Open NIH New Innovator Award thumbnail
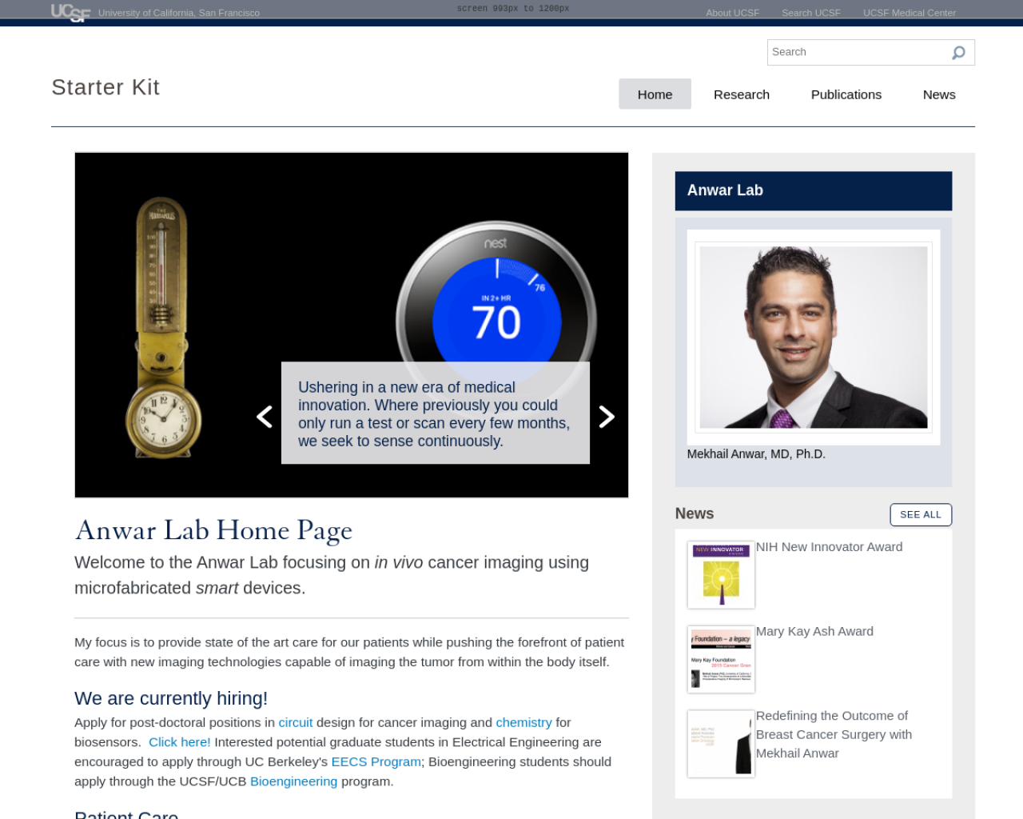The width and height of the screenshot is (1023, 819). 721,574
